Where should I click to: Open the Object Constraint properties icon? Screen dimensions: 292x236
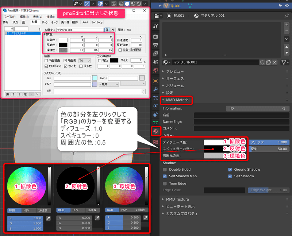[155, 115]
